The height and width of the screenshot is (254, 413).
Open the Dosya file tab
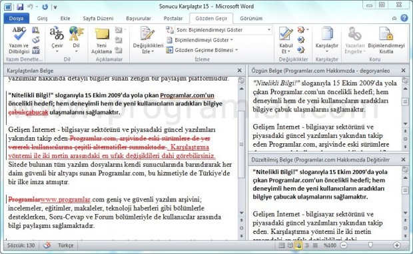17,18
